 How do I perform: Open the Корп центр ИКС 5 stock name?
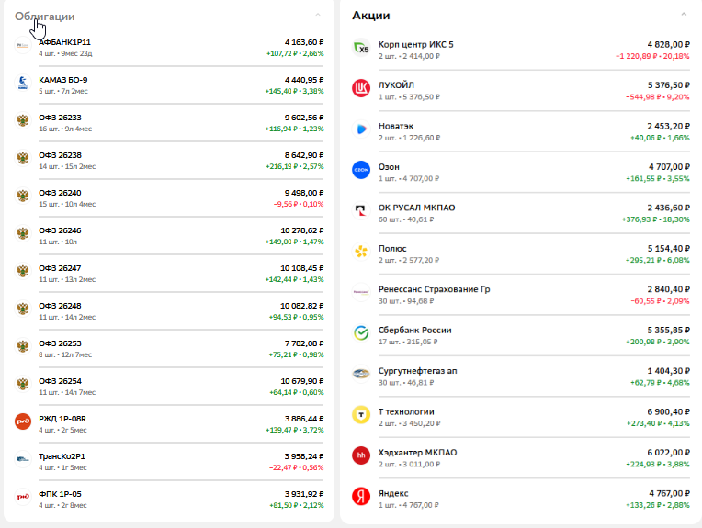click(416, 44)
